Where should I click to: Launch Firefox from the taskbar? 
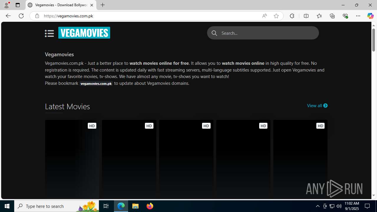point(150,206)
